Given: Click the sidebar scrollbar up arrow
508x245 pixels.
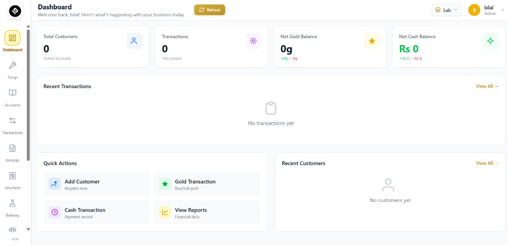Looking at the screenshot, I should point(28,27).
